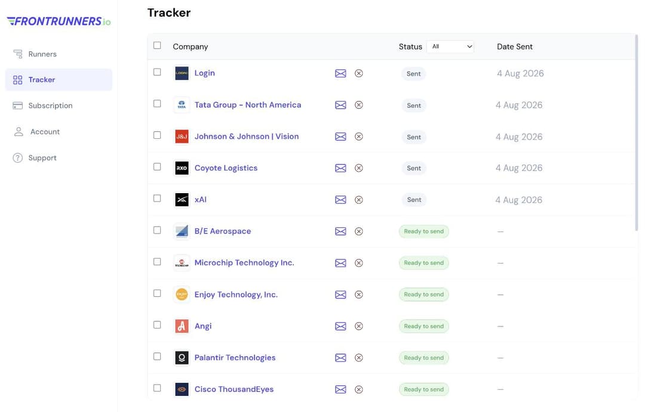Tick the xAI row checkbox
Image resolution: width=645 pixels, height=412 pixels.
[157, 199]
